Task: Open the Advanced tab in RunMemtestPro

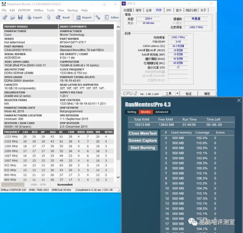Action: 161,112
